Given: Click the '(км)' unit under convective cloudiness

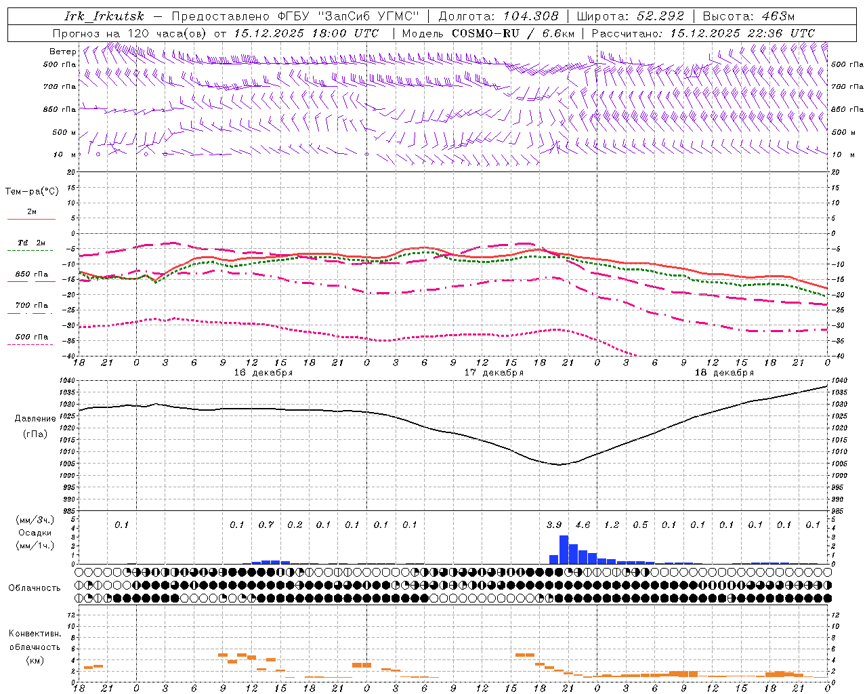Looking at the screenshot, I should [x=35, y=660].
